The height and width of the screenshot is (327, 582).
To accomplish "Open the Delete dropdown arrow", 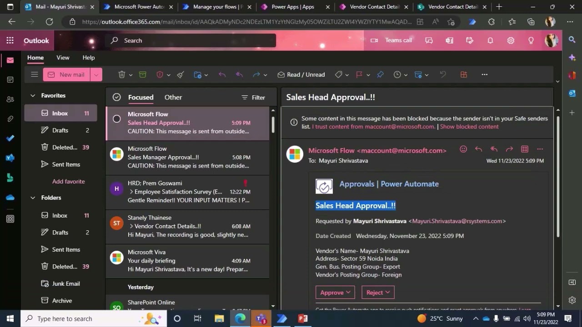I will coord(130,75).
